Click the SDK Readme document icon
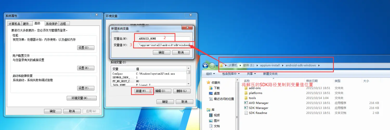 246,113
